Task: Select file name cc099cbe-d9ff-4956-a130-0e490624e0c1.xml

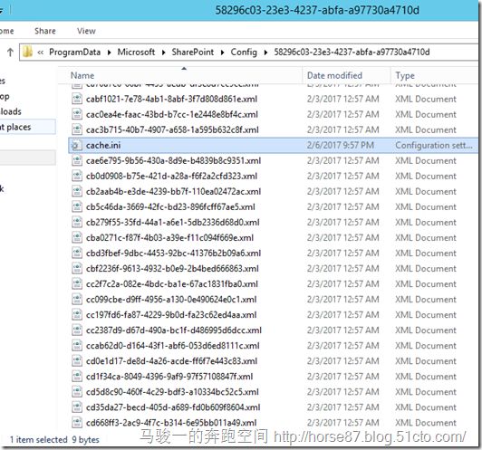Action: [171, 299]
